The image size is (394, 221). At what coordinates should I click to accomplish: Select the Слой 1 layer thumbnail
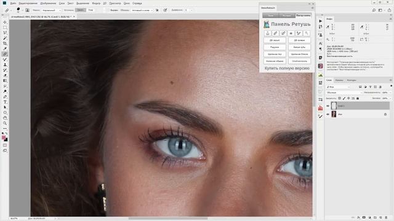[334, 106]
